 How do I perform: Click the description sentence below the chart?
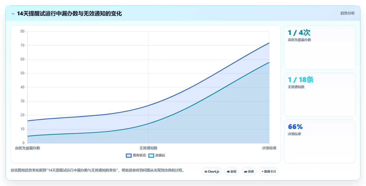(97, 170)
